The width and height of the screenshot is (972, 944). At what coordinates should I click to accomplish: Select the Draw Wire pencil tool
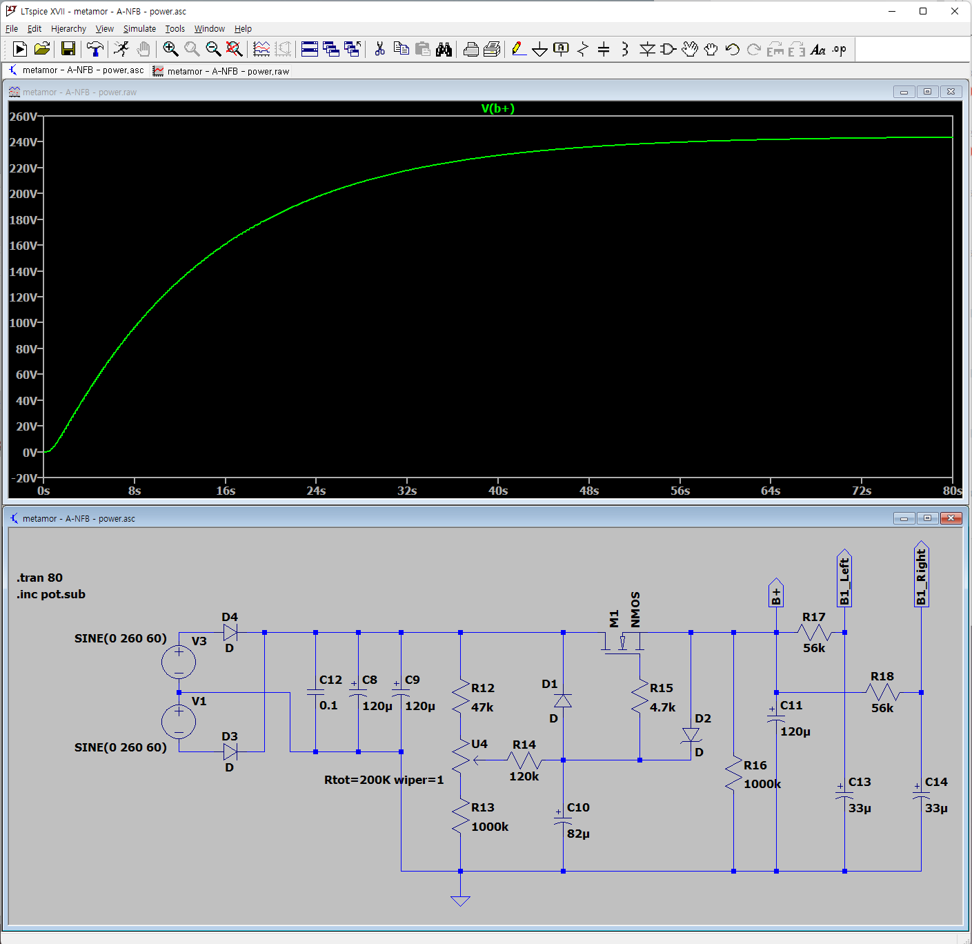coord(519,49)
